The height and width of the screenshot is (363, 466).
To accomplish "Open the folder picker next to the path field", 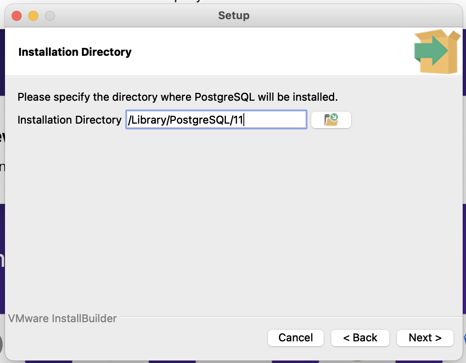I will (331, 119).
